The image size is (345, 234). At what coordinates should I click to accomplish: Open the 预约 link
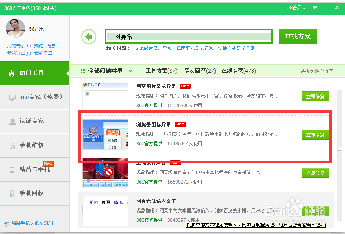pos(39,46)
